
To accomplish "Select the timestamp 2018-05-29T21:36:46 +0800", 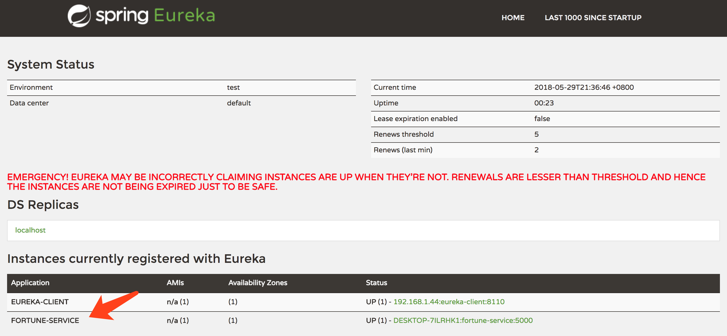I will point(584,87).
